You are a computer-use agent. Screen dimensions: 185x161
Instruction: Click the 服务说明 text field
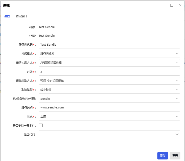pyautogui.click(x=109, y=108)
